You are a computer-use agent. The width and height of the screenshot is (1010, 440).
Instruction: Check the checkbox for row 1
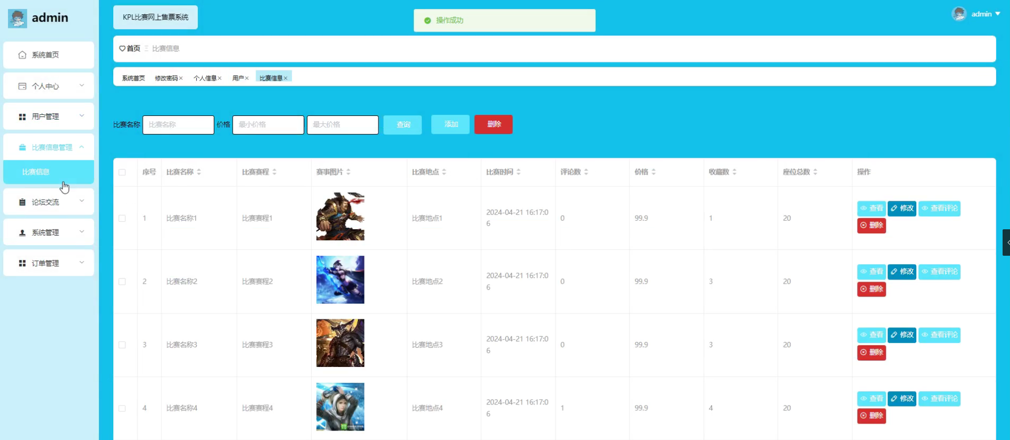pos(122,218)
